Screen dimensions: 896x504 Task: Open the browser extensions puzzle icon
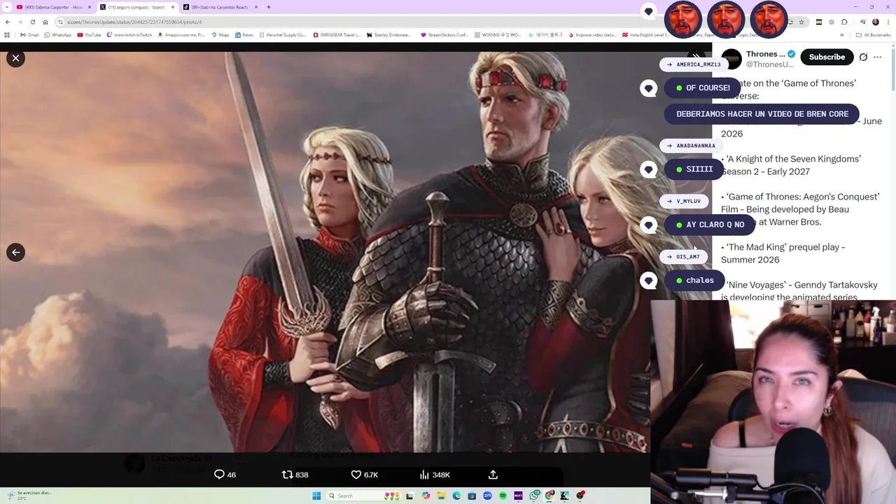(x=844, y=22)
